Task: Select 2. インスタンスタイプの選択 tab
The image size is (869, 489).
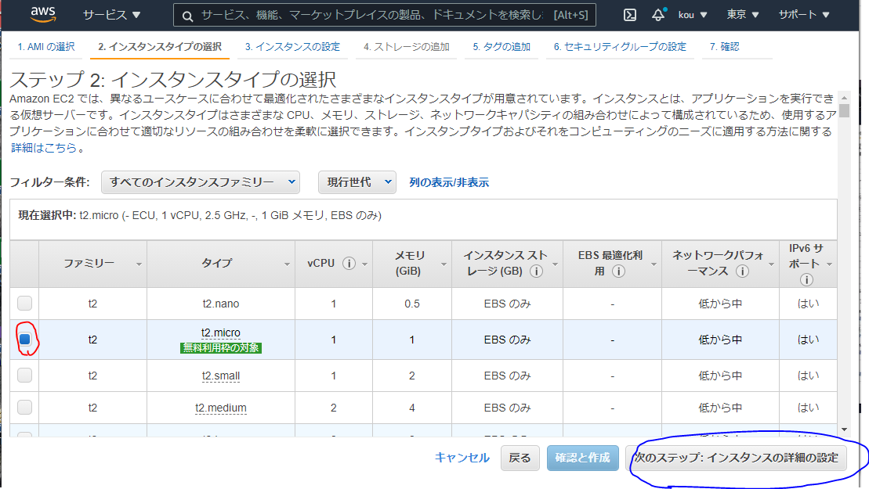Action: click(x=160, y=47)
